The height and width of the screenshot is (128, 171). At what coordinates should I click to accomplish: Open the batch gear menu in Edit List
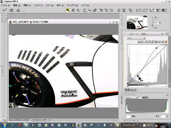(167, 34)
